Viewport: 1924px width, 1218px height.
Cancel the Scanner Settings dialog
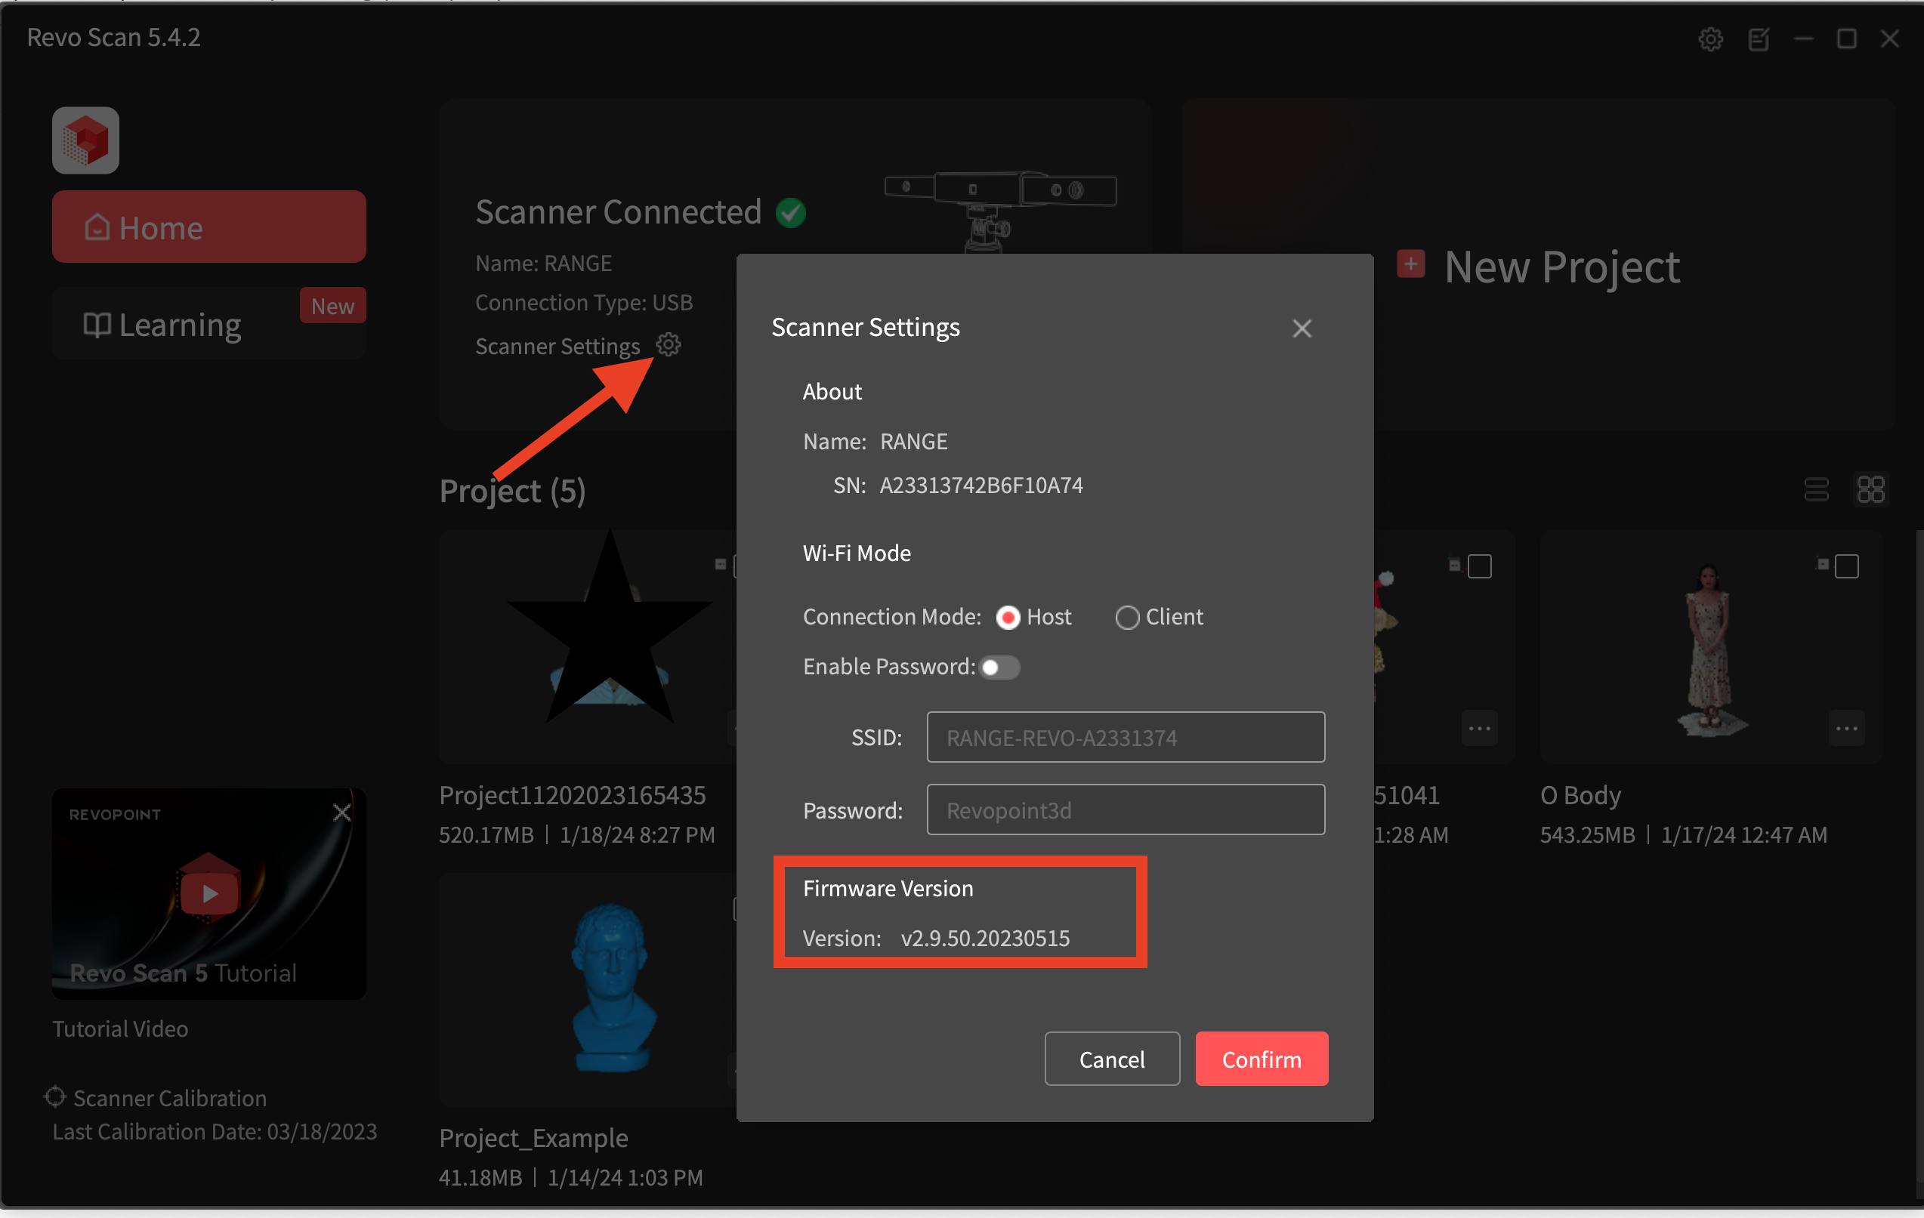click(x=1111, y=1058)
